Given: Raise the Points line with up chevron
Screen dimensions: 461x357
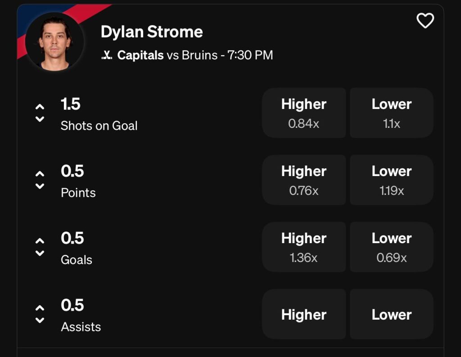Looking at the screenshot, I should click(40, 174).
